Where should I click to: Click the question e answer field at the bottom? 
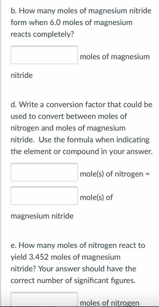pyautogui.click(x=44, y=299)
